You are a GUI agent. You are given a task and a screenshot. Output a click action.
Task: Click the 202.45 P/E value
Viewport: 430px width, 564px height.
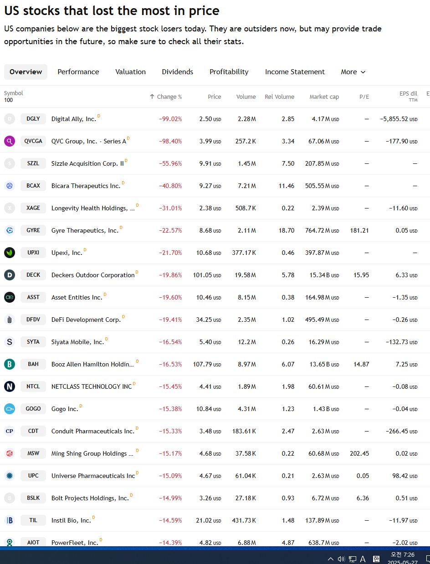click(359, 453)
